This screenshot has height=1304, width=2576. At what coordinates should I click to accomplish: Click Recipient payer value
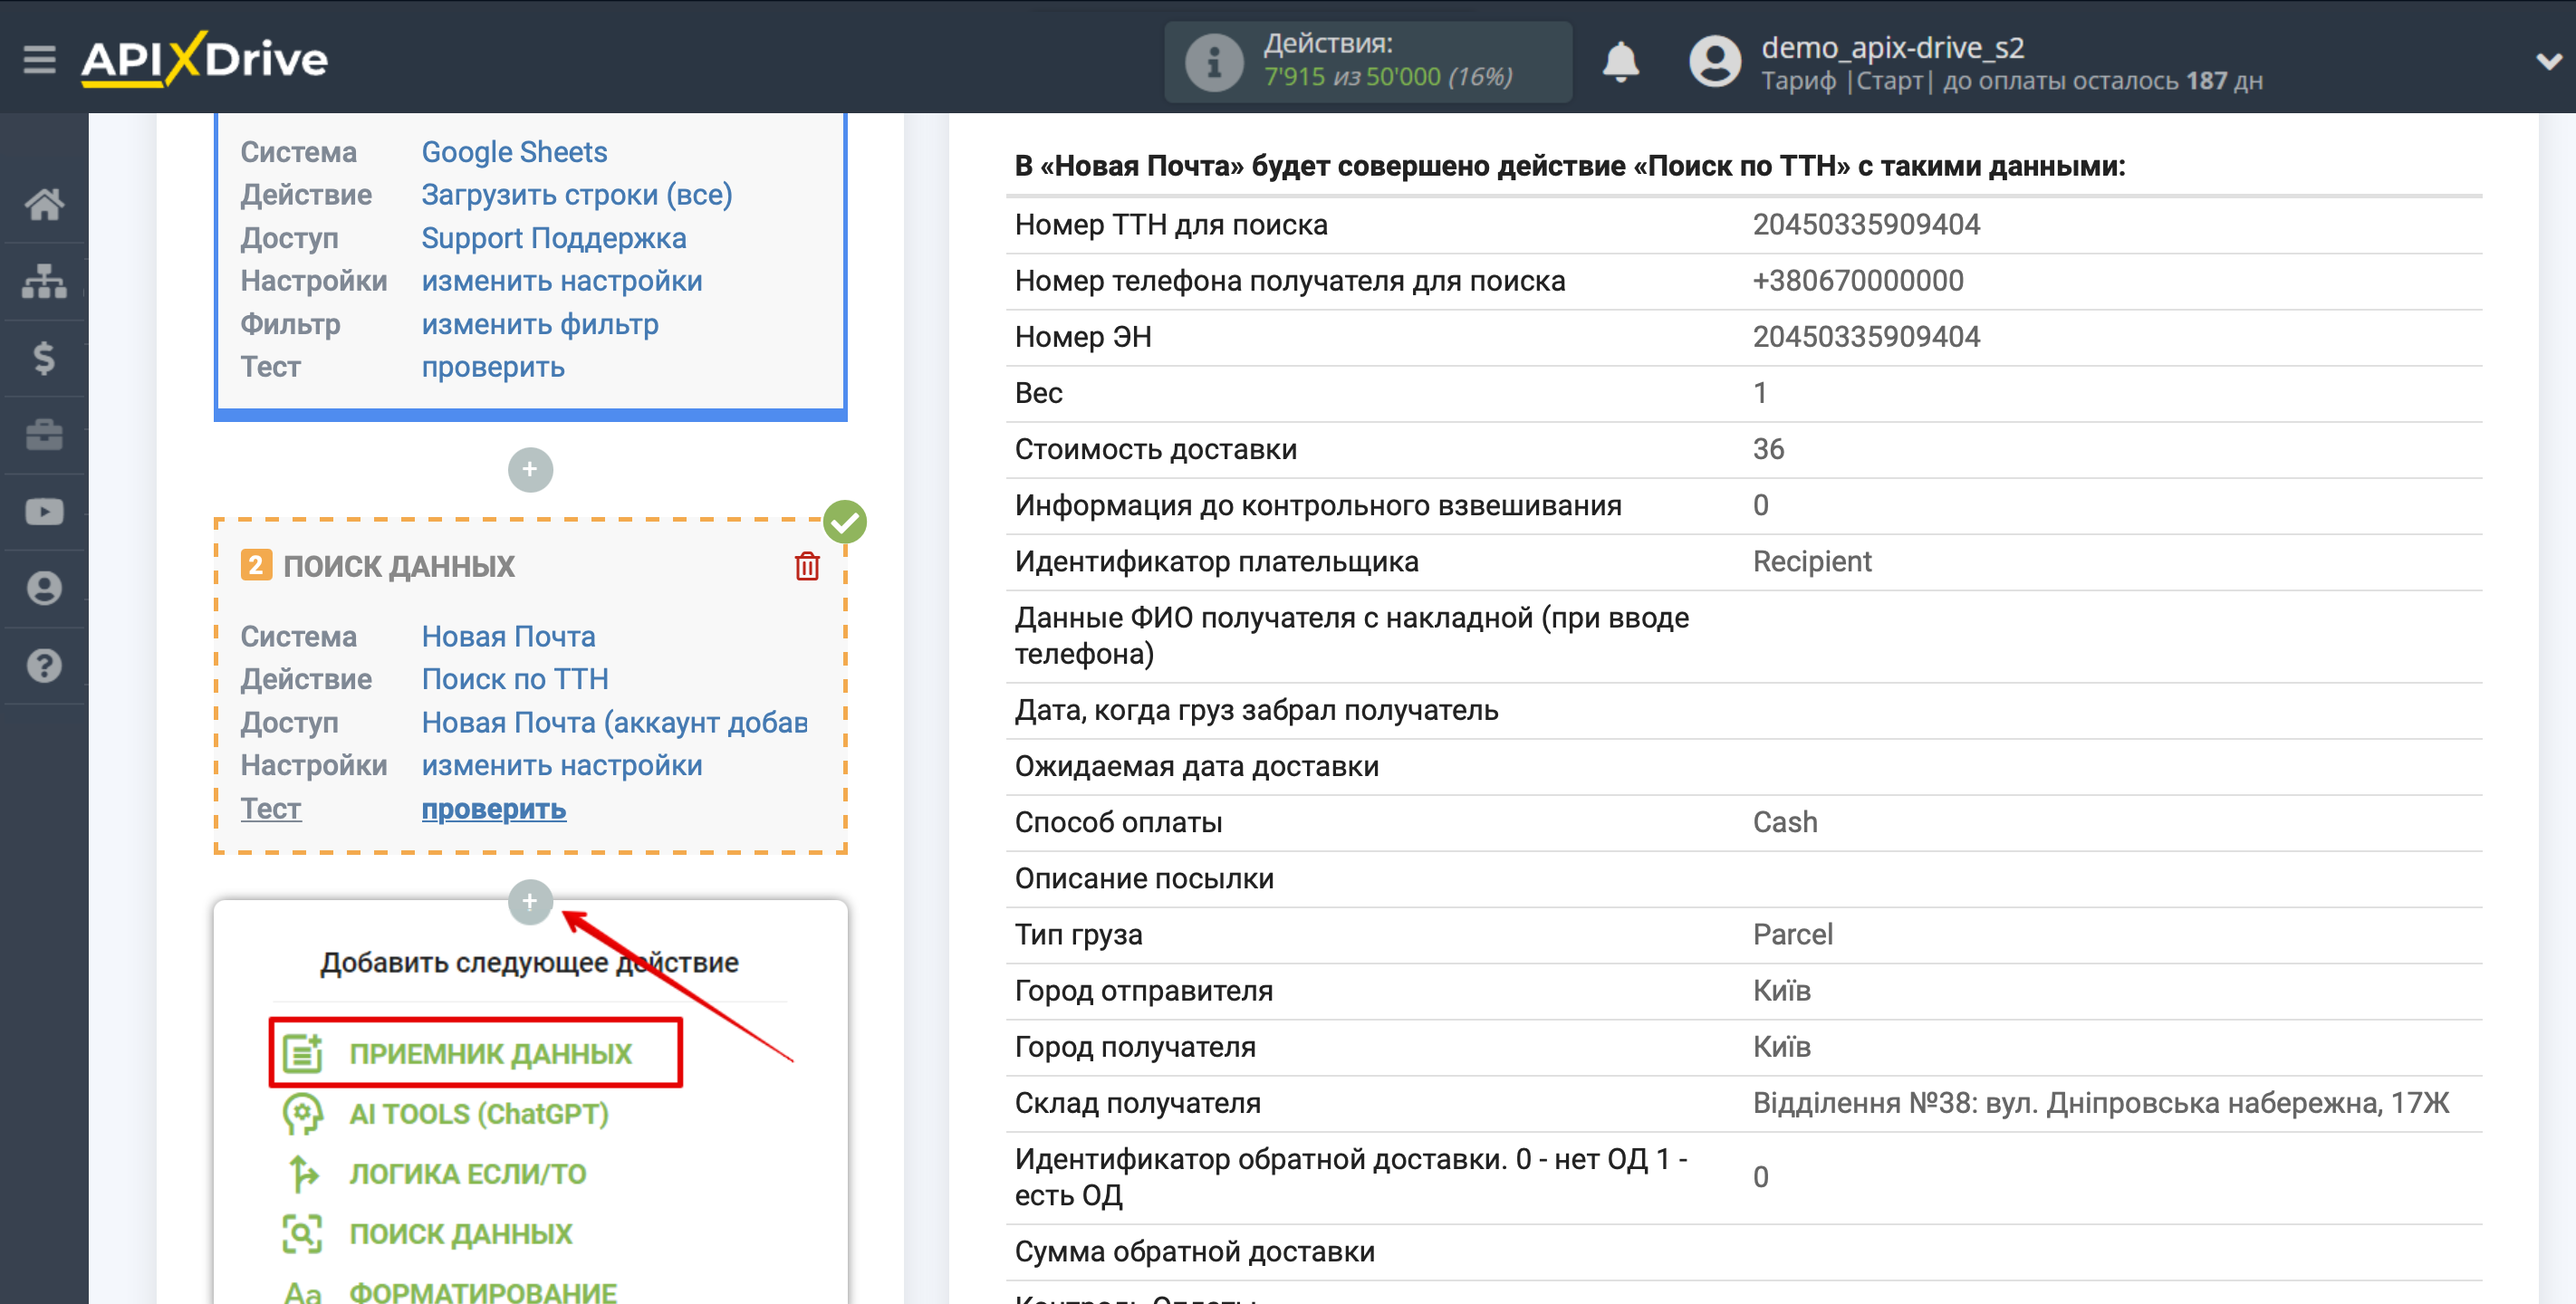tap(1812, 561)
